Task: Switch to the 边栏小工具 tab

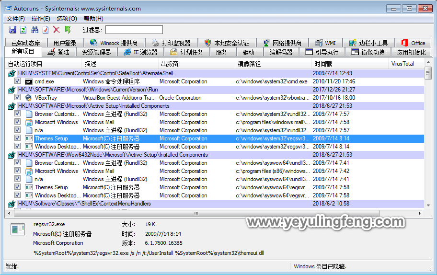Action: pos(369,43)
